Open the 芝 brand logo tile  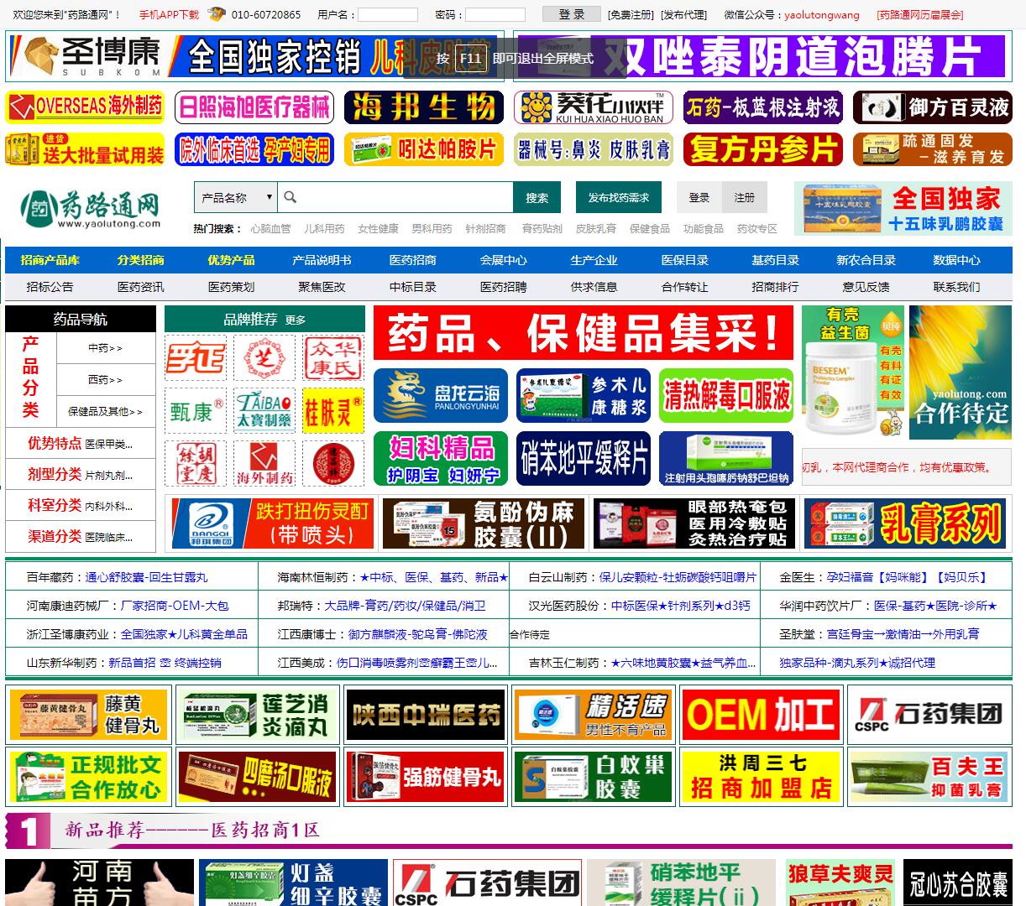pos(264,358)
